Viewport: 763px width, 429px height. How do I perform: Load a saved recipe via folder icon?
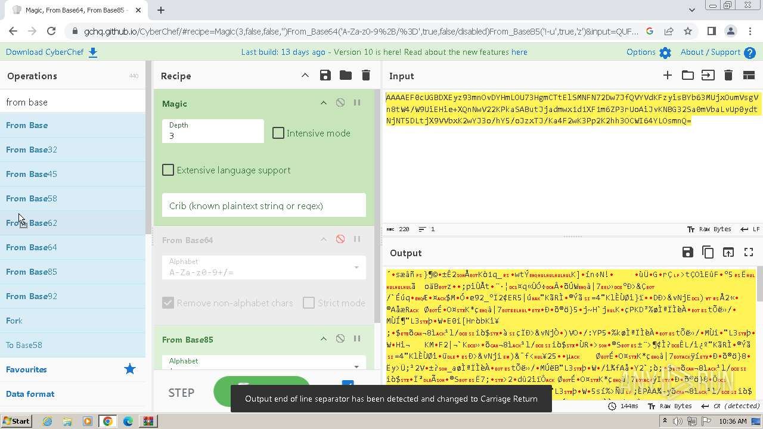[x=346, y=75]
